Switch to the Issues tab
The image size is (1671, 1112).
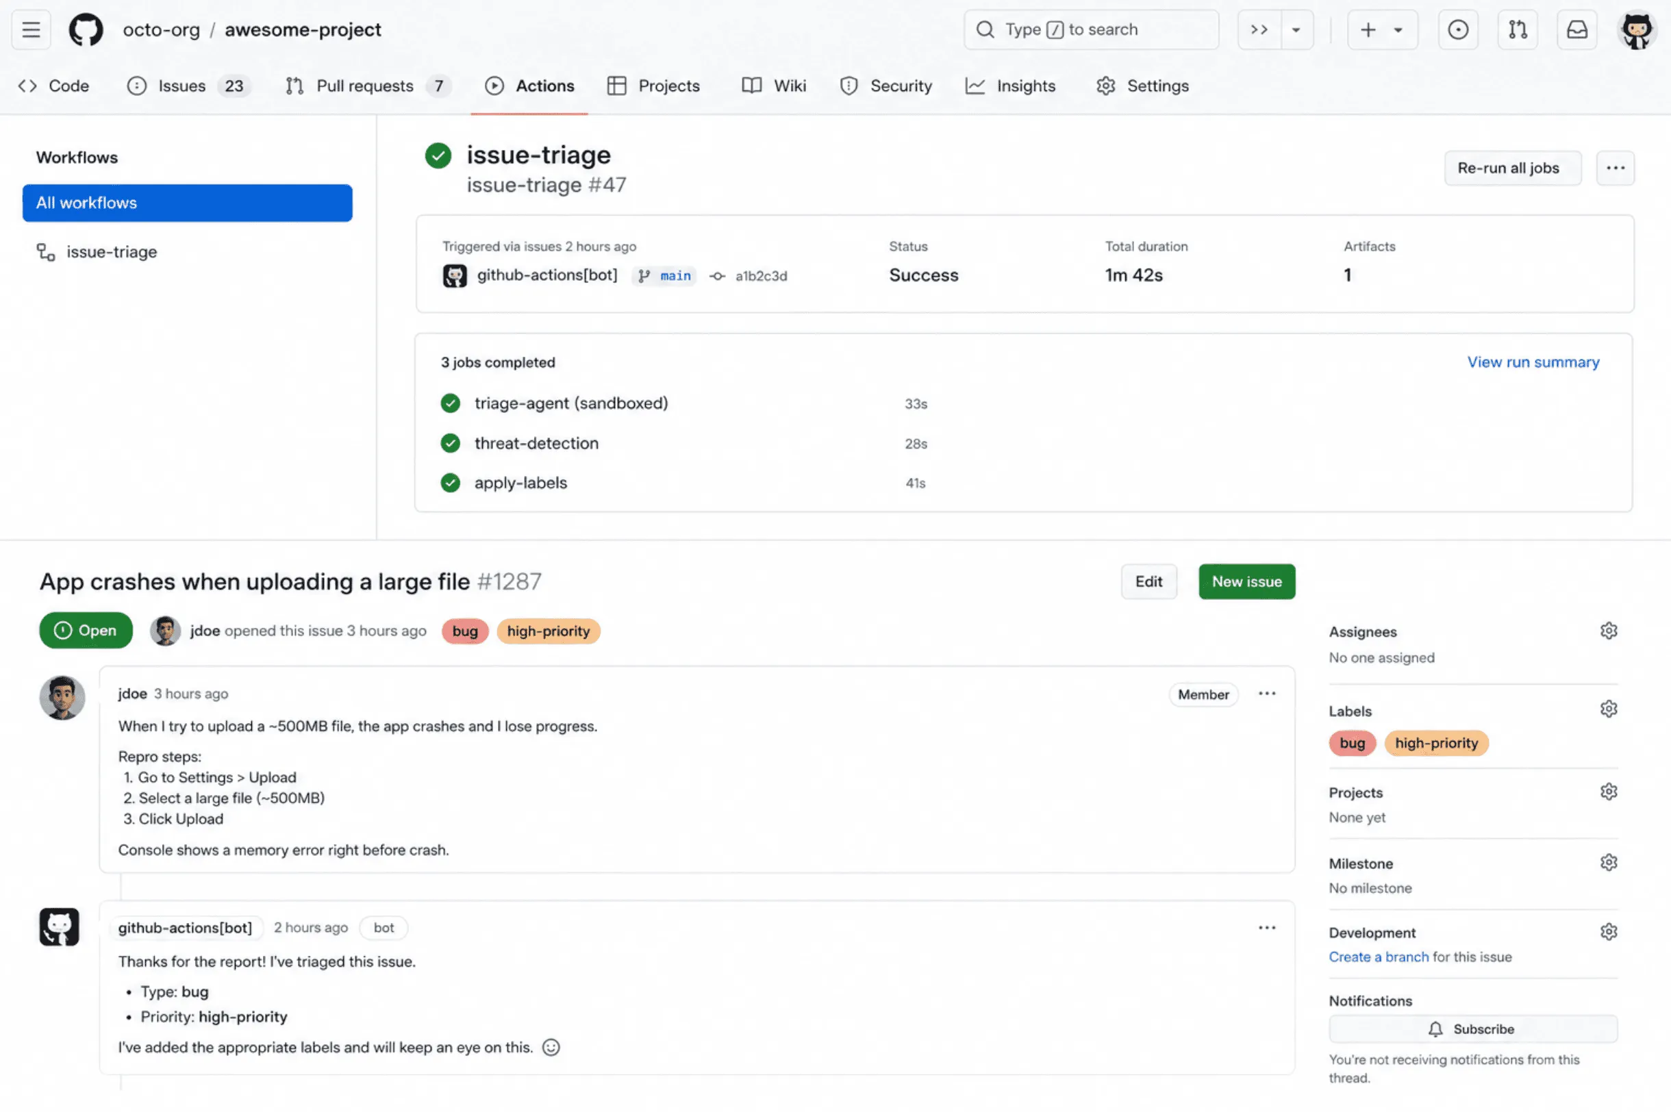pyautogui.click(x=188, y=86)
